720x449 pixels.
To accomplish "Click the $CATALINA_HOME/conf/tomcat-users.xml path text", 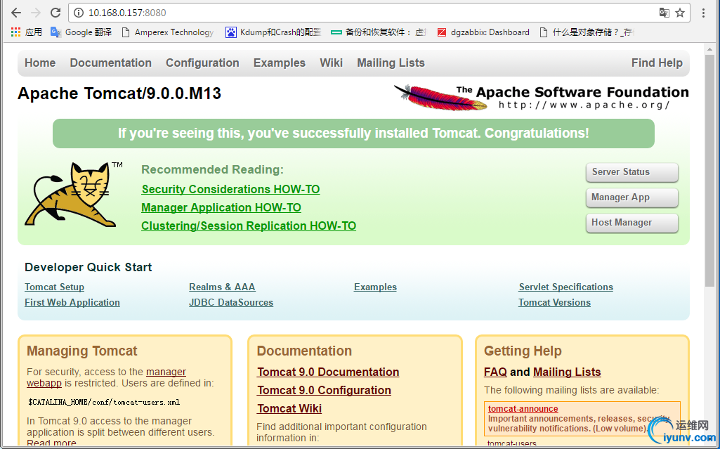I will (104, 402).
